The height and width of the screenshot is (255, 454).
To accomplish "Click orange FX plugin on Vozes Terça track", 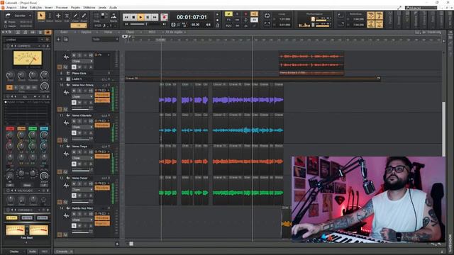I will [102, 156].
